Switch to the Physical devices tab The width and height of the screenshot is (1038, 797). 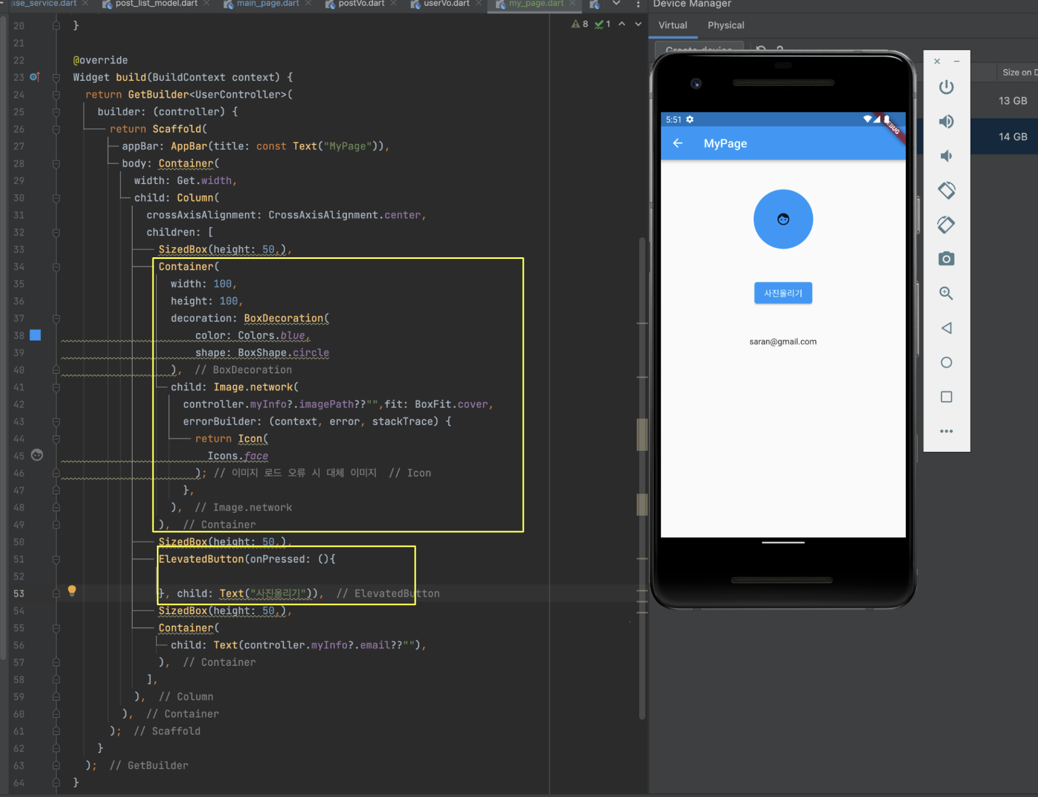726,25
